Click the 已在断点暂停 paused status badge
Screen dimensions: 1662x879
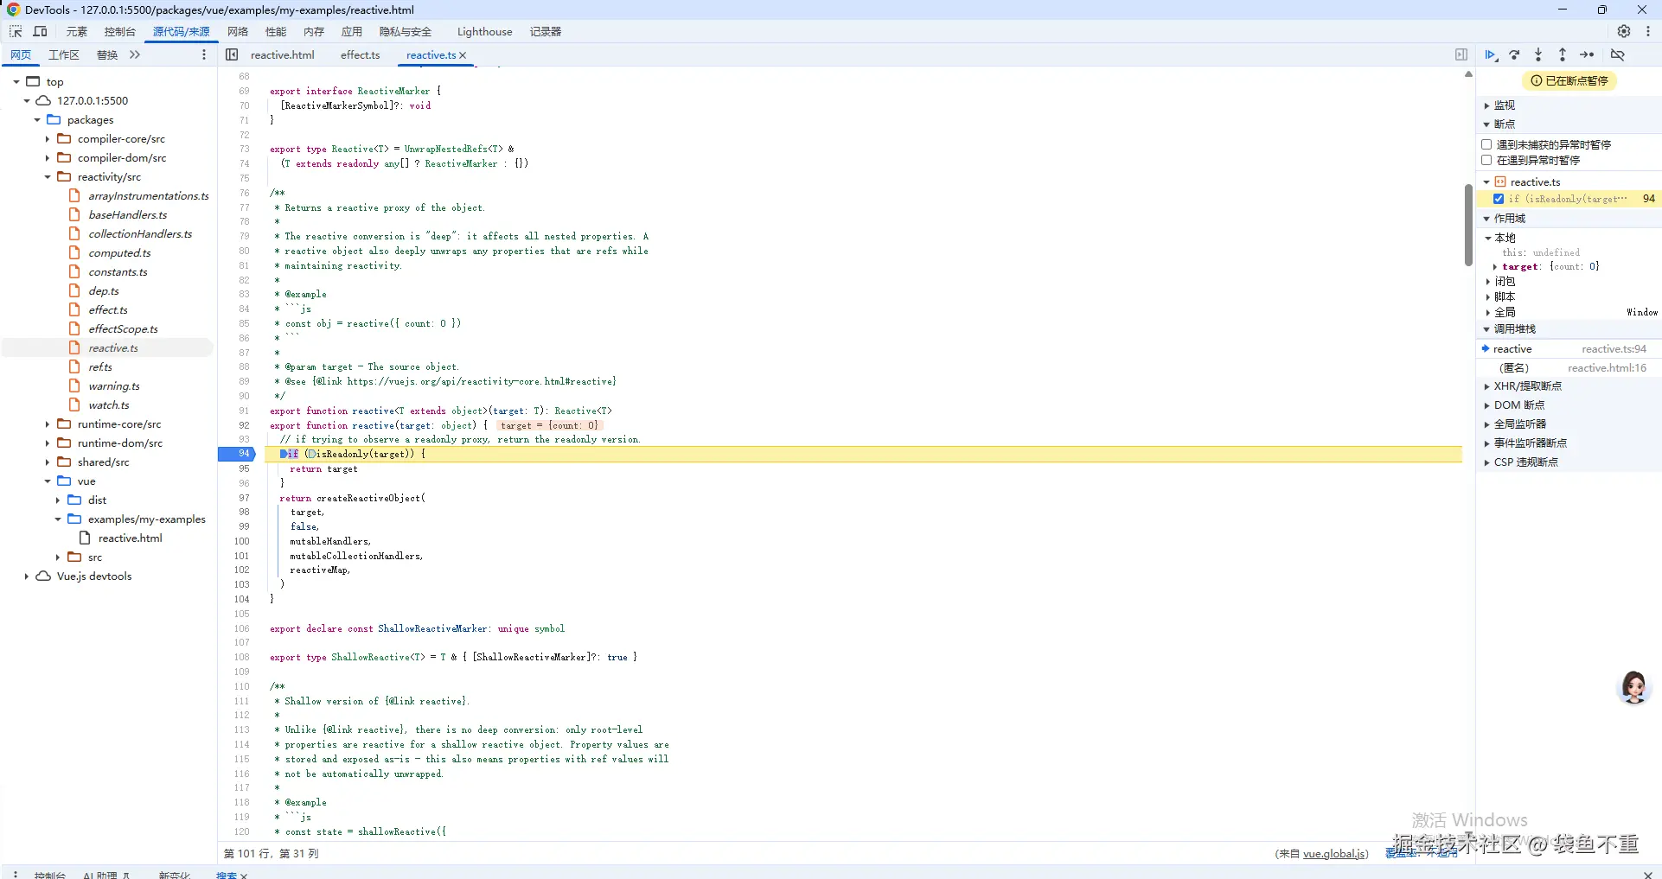pos(1569,81)
